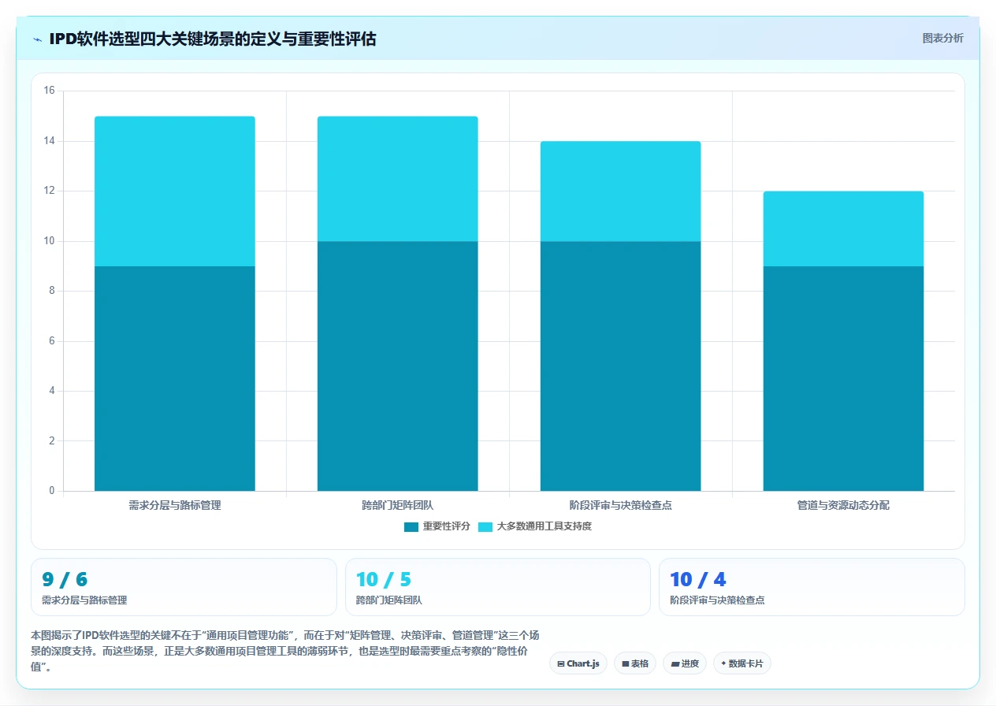Screen dimensions: 996x706
Task: Click the x-axis label 管道与资源动态分配
Action: click(x=843, y=505)
